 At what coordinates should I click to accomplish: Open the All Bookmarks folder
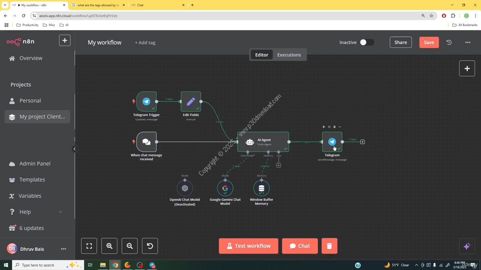click(465, 25)
